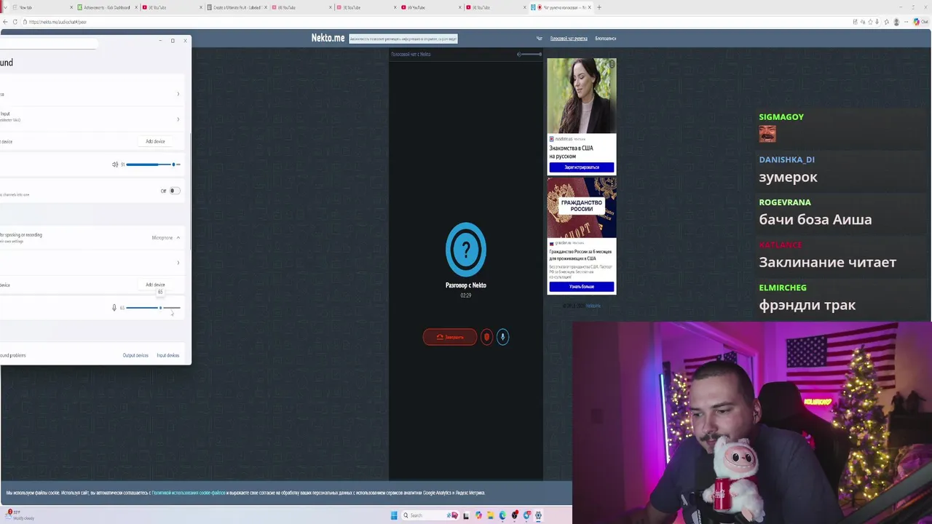Click the ROGEVRANA chat username
The height and width of the screenshot is (524, 932).
pyautogui.click(x=785, y=202)
